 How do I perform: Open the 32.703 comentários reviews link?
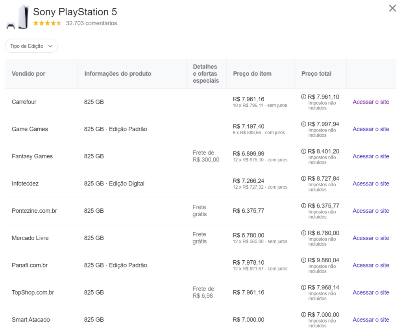click(x=91, y=23)
